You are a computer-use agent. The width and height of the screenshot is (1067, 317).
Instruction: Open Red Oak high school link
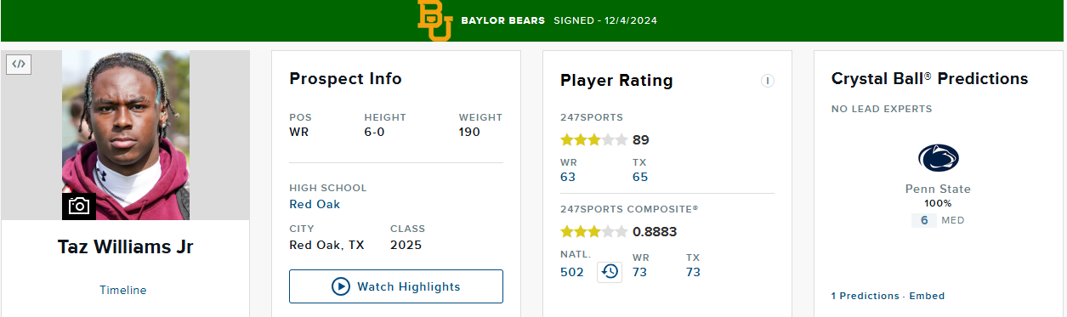315,204
